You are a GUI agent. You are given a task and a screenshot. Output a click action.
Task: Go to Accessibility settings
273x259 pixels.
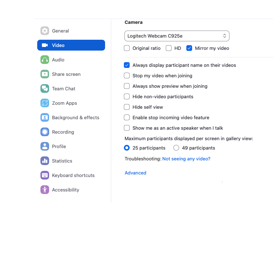click(71, 190)
